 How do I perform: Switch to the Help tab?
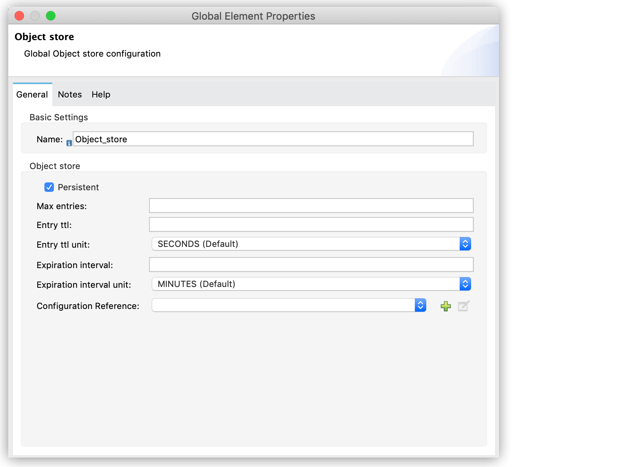click(101, 94)
